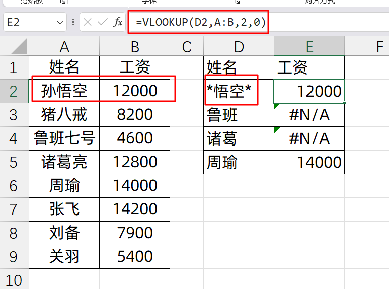Image resolution: width=389 pixels, height=289 pixels.
Task: Click cell containing 刘备
Action: [x=64, y=233]
